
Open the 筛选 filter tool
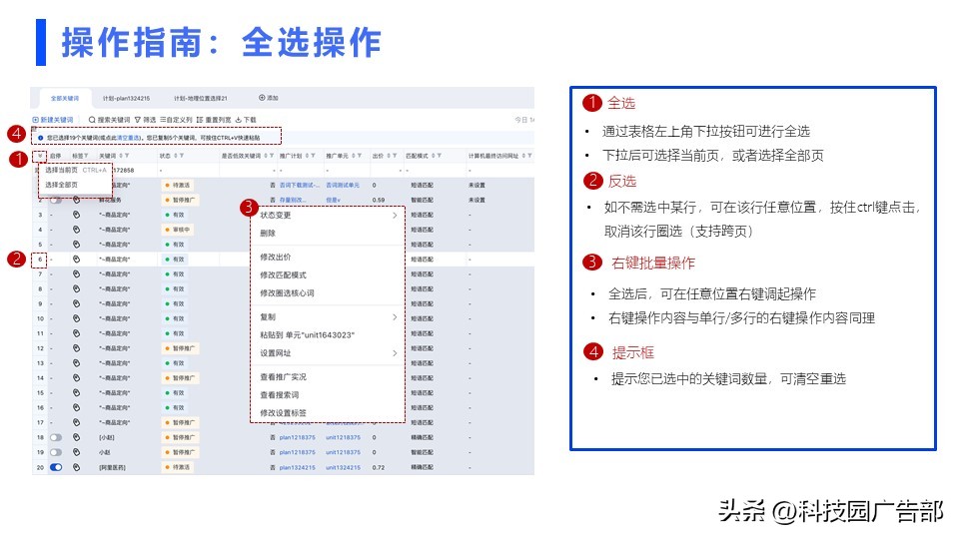pos(146,120)
